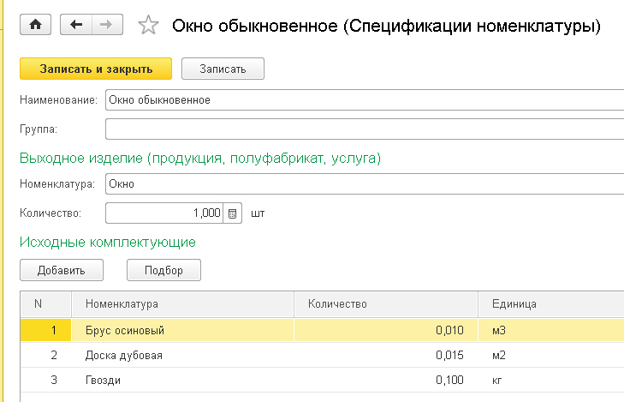Click the Количество value 1,000 field

tap(163, 213)
